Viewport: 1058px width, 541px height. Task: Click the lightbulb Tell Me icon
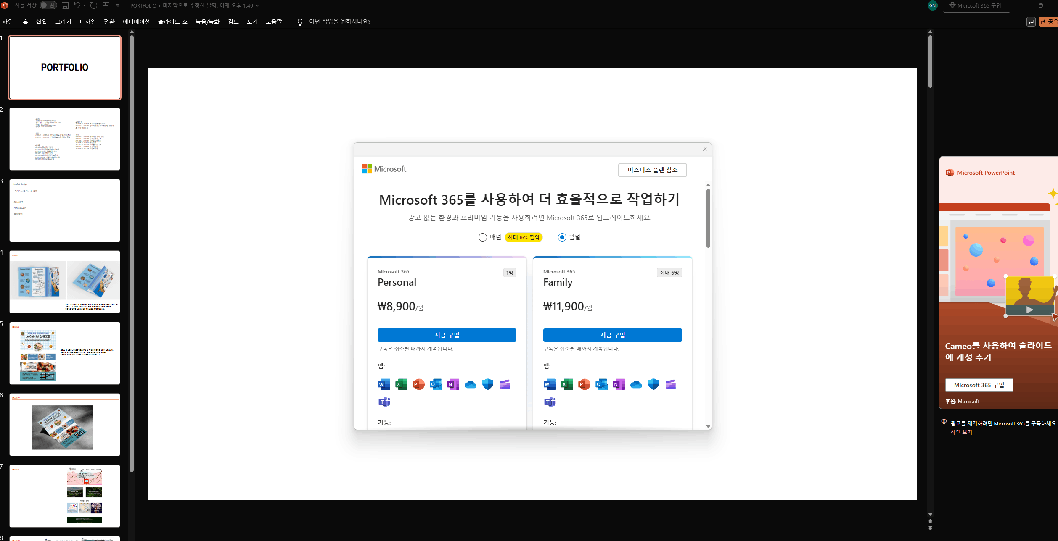pos(300,22)
